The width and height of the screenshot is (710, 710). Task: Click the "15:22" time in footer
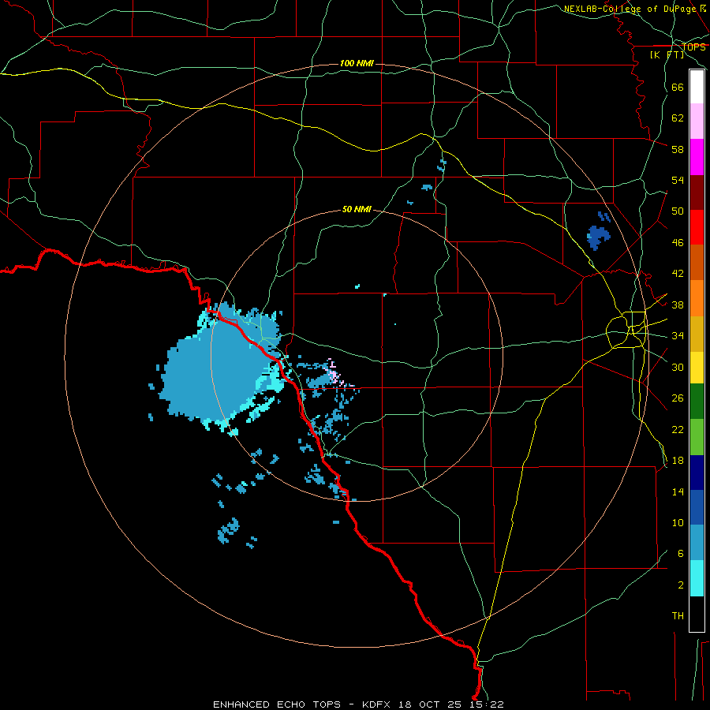(x=486, y=704)
